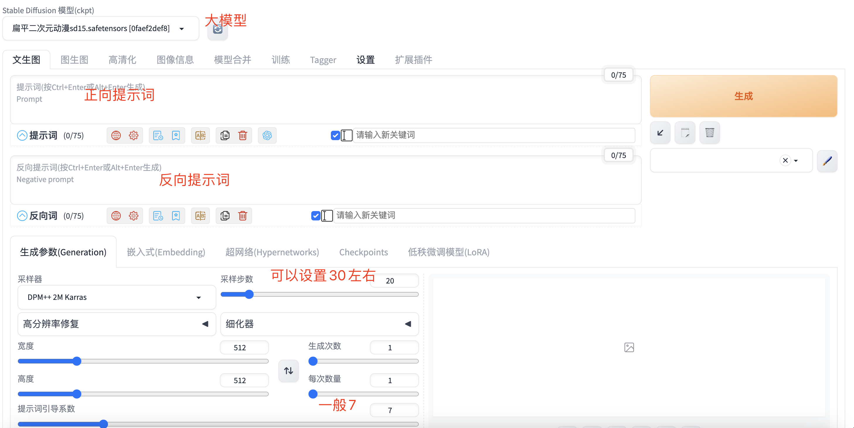Open favorites bookmark icon in 反向词 row
The height and width of the screenshot is (428, 854).
(x=176, y=216)
